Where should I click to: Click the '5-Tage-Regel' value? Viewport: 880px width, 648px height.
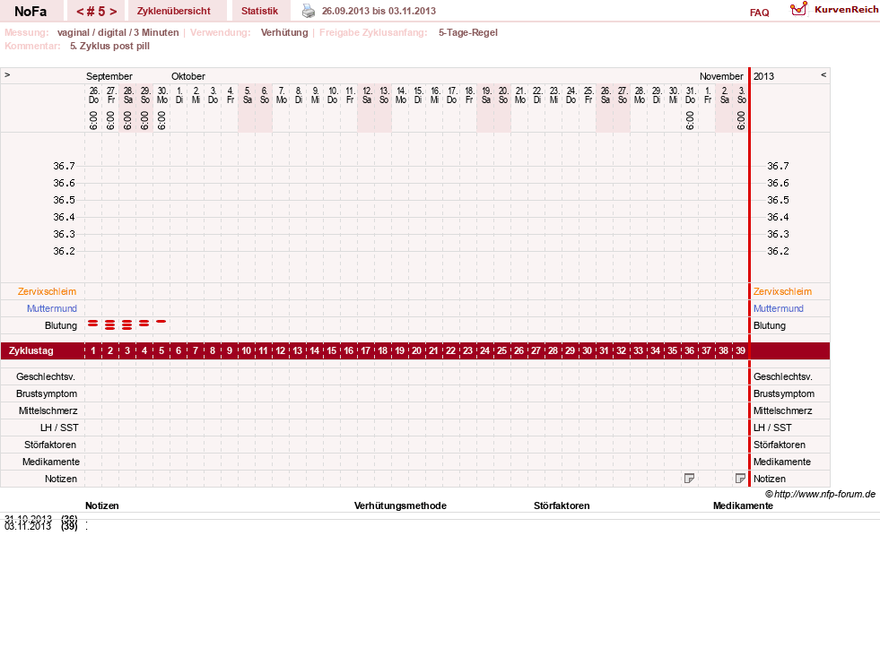[x=468, y=32]
